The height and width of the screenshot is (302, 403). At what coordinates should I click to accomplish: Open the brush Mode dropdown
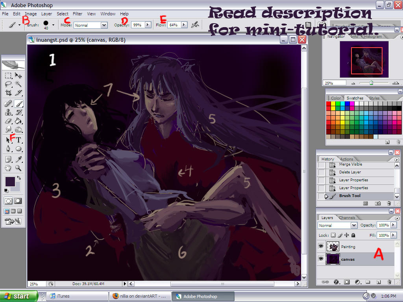coord(104,25)
